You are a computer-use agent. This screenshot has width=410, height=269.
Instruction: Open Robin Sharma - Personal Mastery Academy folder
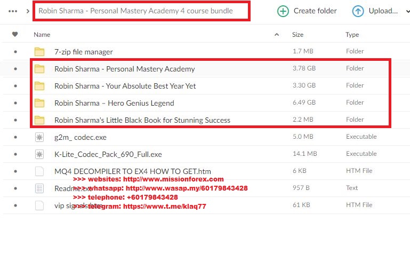coord(124,69)
